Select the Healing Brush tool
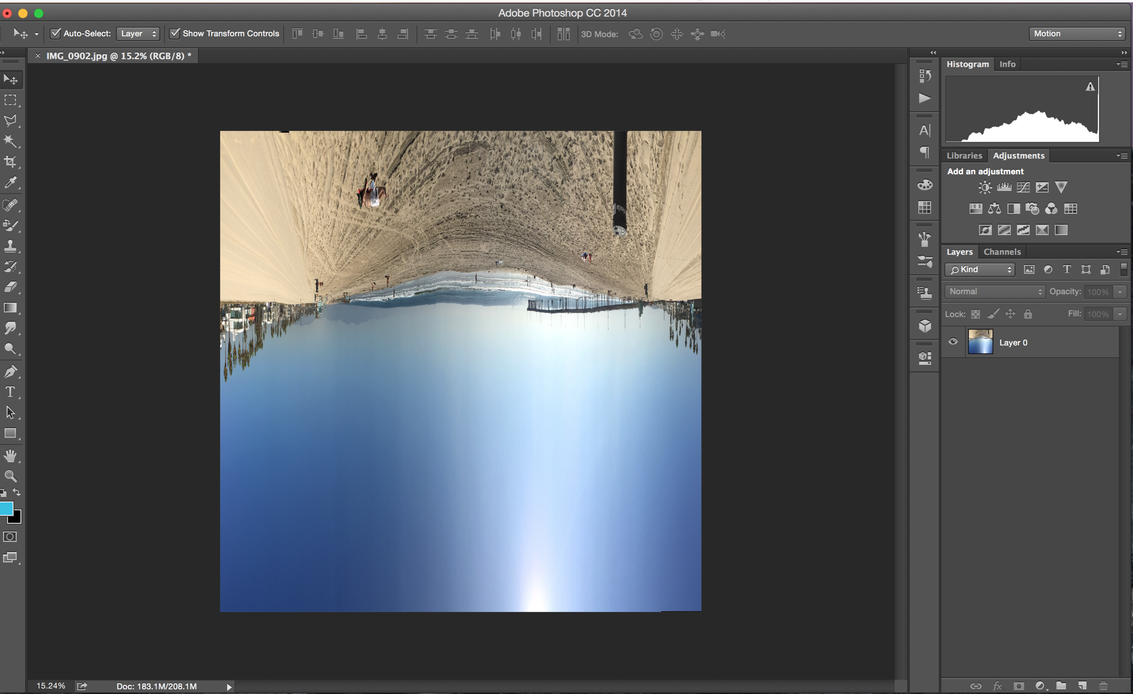 [10, 204]
